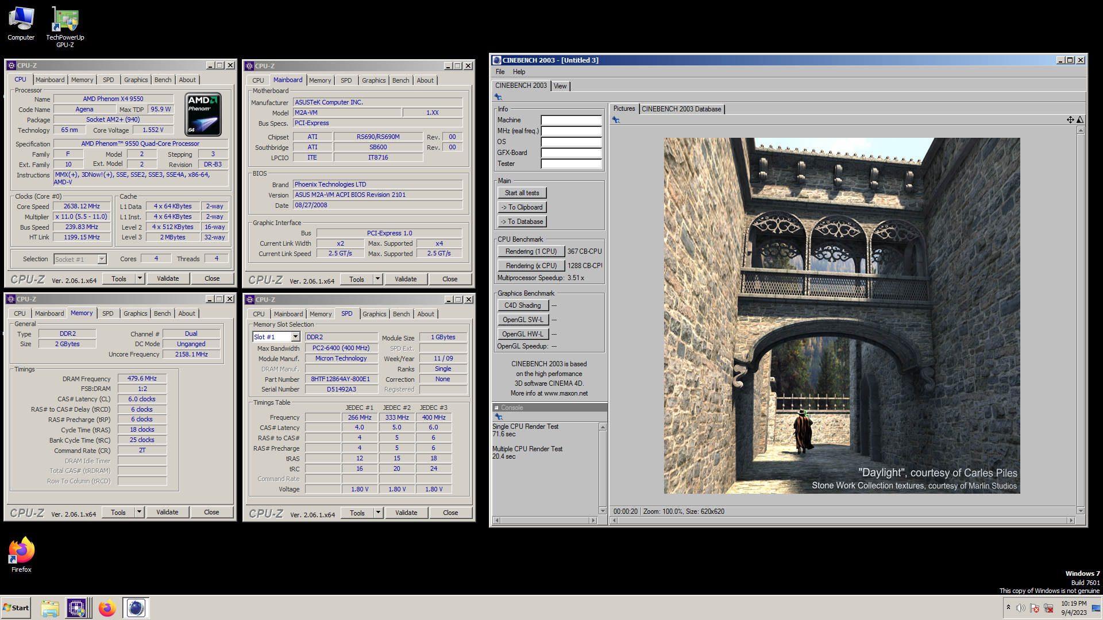Open the Help menu in CINEBENCH
1103x620 pixels.
(519, 72)
